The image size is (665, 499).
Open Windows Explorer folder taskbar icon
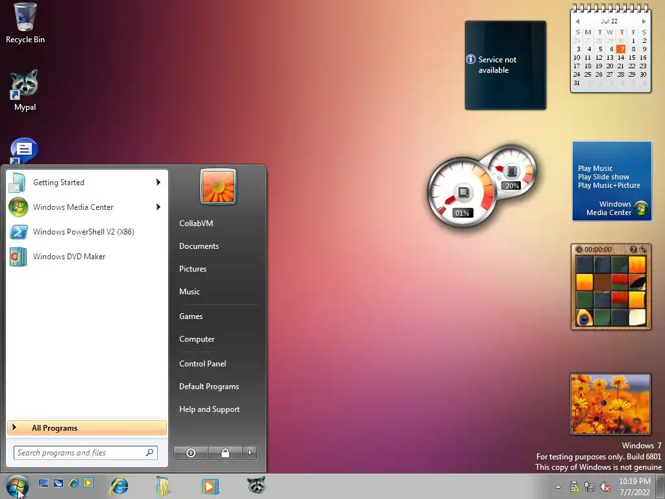163,486
